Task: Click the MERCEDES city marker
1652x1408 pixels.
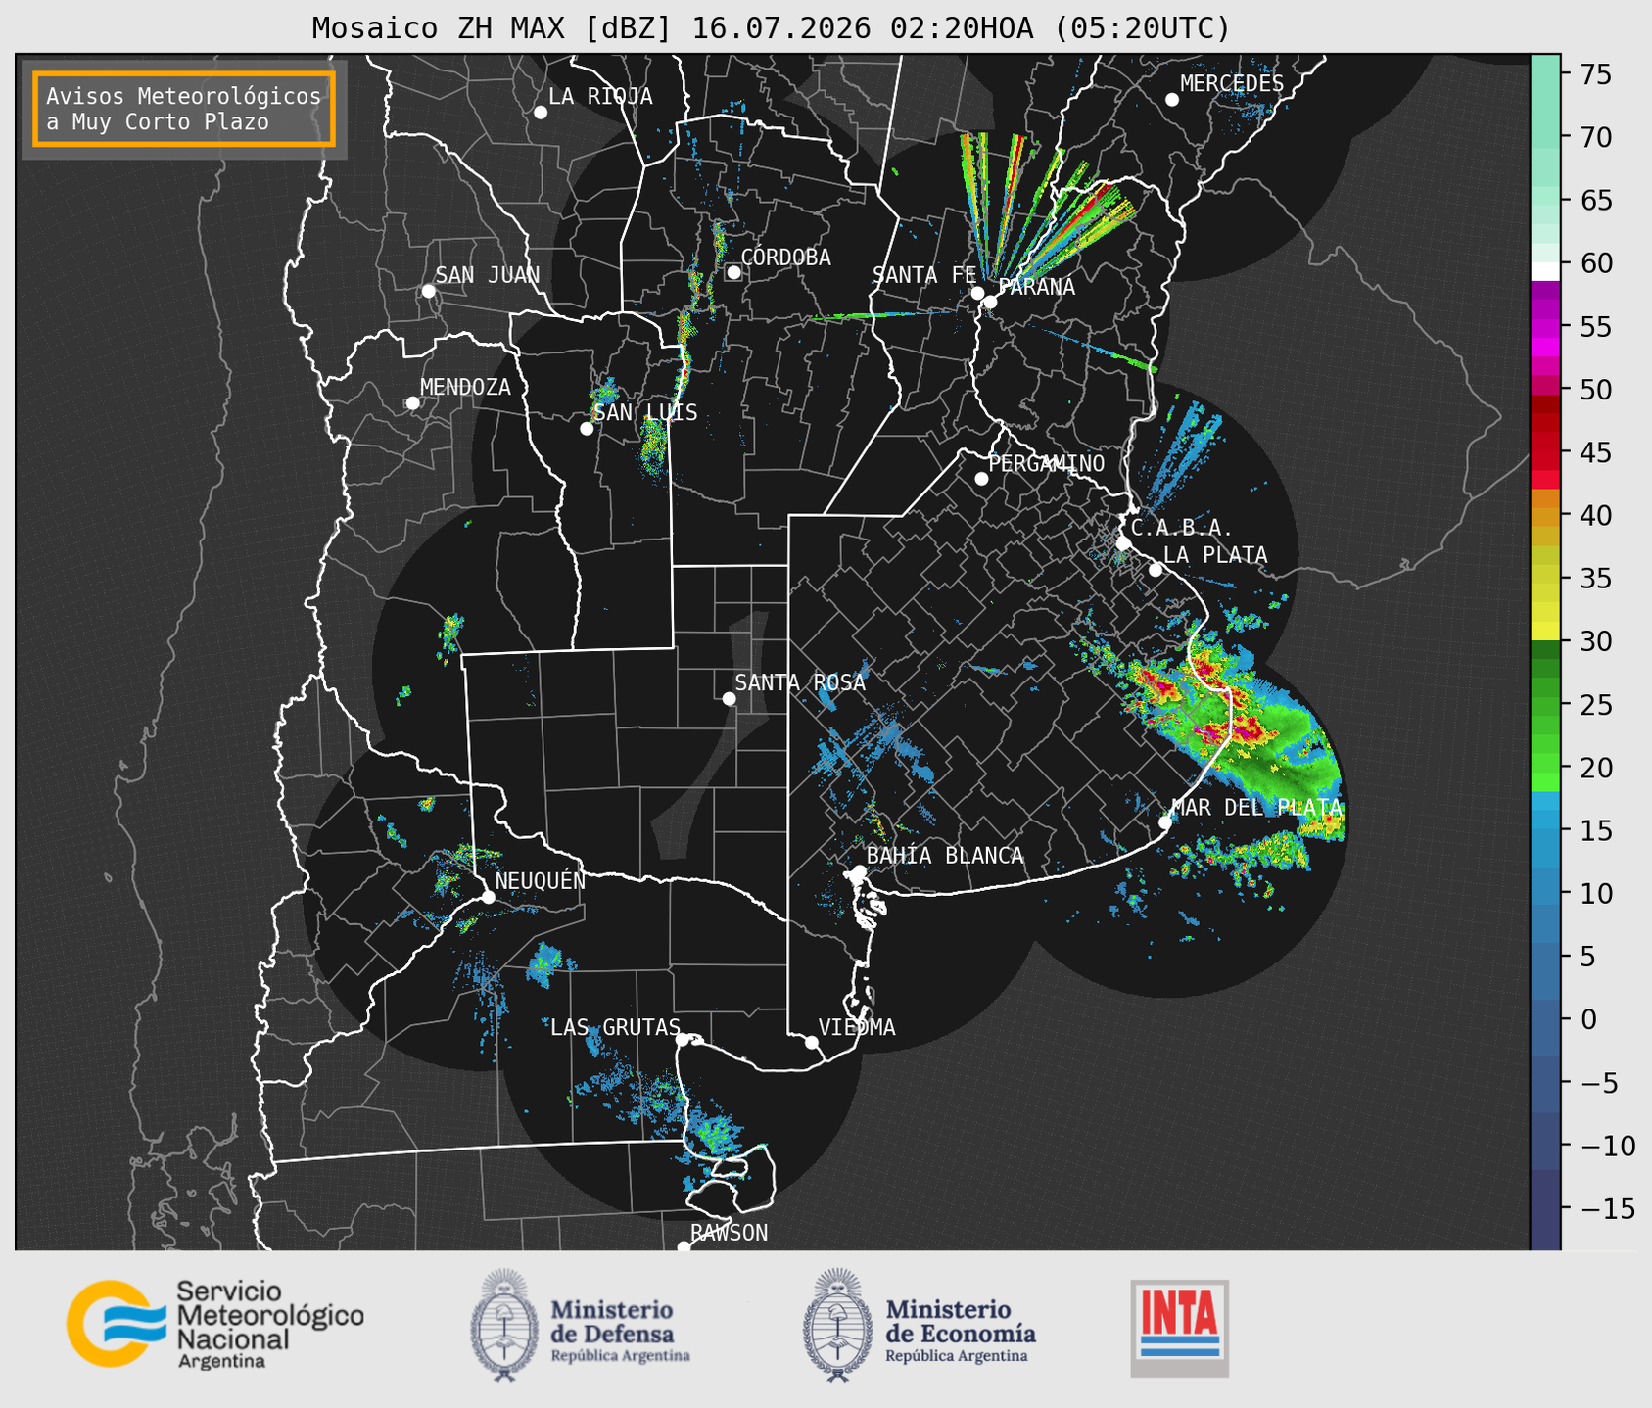Action: tap(1172, 100)
